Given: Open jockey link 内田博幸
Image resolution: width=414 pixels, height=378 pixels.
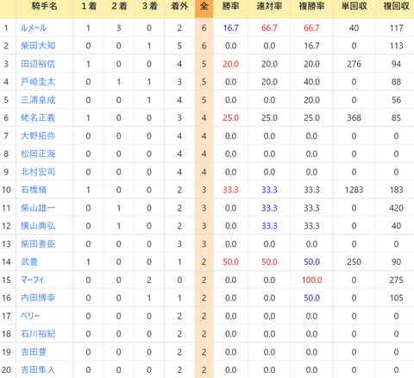Looking at the screenshot, I should [x=38, y=298].
